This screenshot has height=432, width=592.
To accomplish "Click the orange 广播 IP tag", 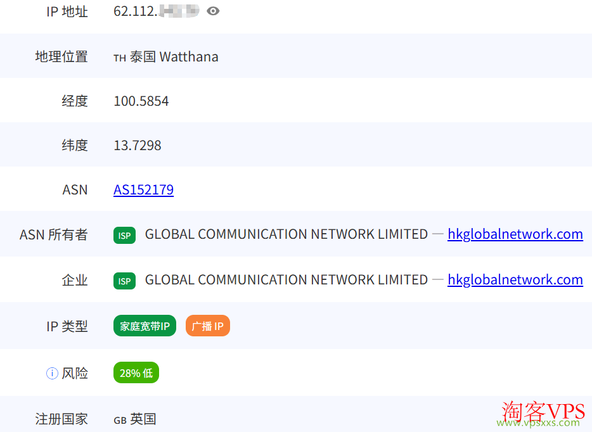I will tap(207, 326).
